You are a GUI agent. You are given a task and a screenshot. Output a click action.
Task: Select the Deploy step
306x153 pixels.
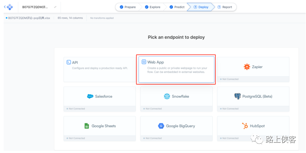(201, 7)
